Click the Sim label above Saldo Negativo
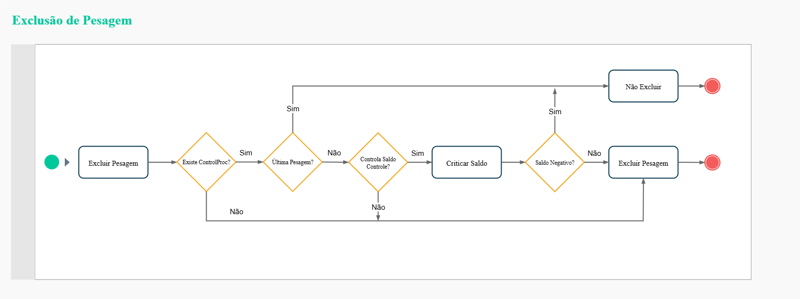 555,112
